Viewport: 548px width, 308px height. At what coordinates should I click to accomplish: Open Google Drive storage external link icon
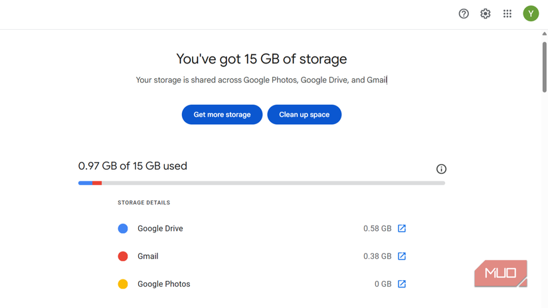point(402,228)
